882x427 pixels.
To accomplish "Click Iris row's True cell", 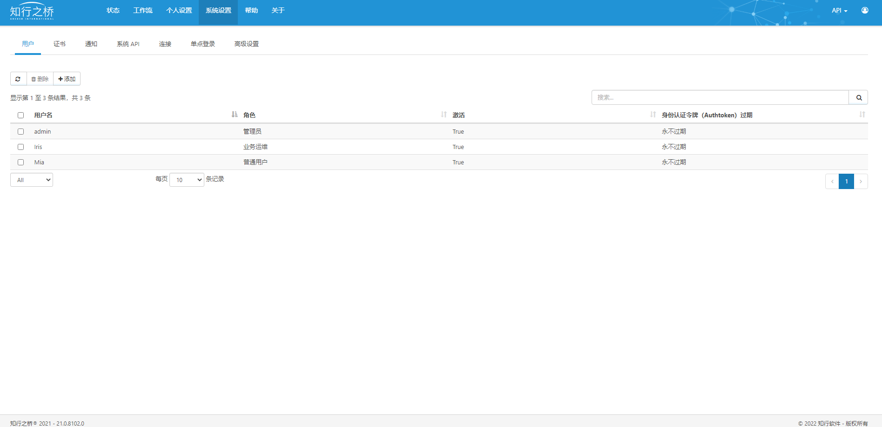I will click(458, 147).
